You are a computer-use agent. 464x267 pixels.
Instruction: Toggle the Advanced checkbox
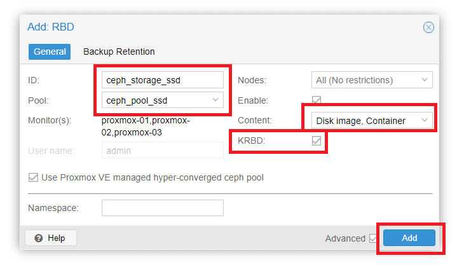point(373,238)
